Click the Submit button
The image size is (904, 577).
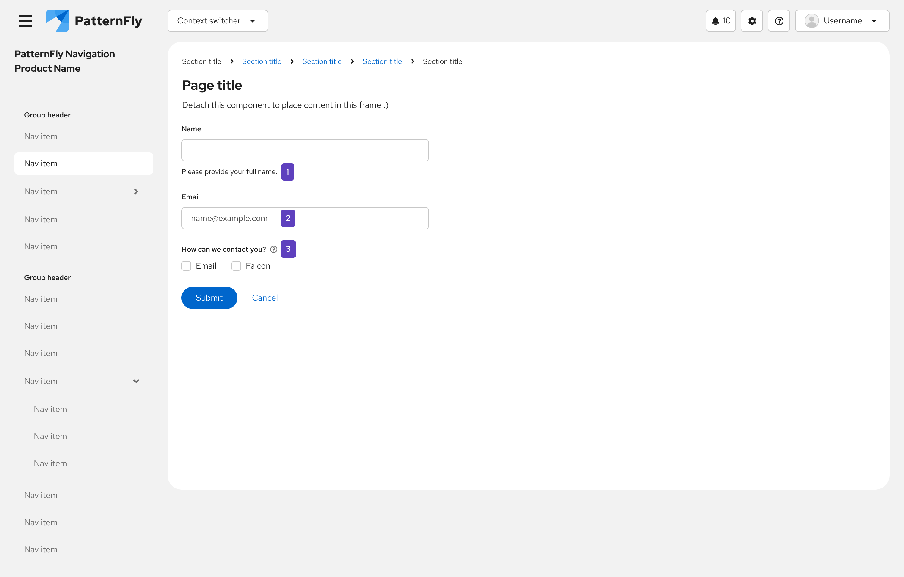(x=209, y=298)
